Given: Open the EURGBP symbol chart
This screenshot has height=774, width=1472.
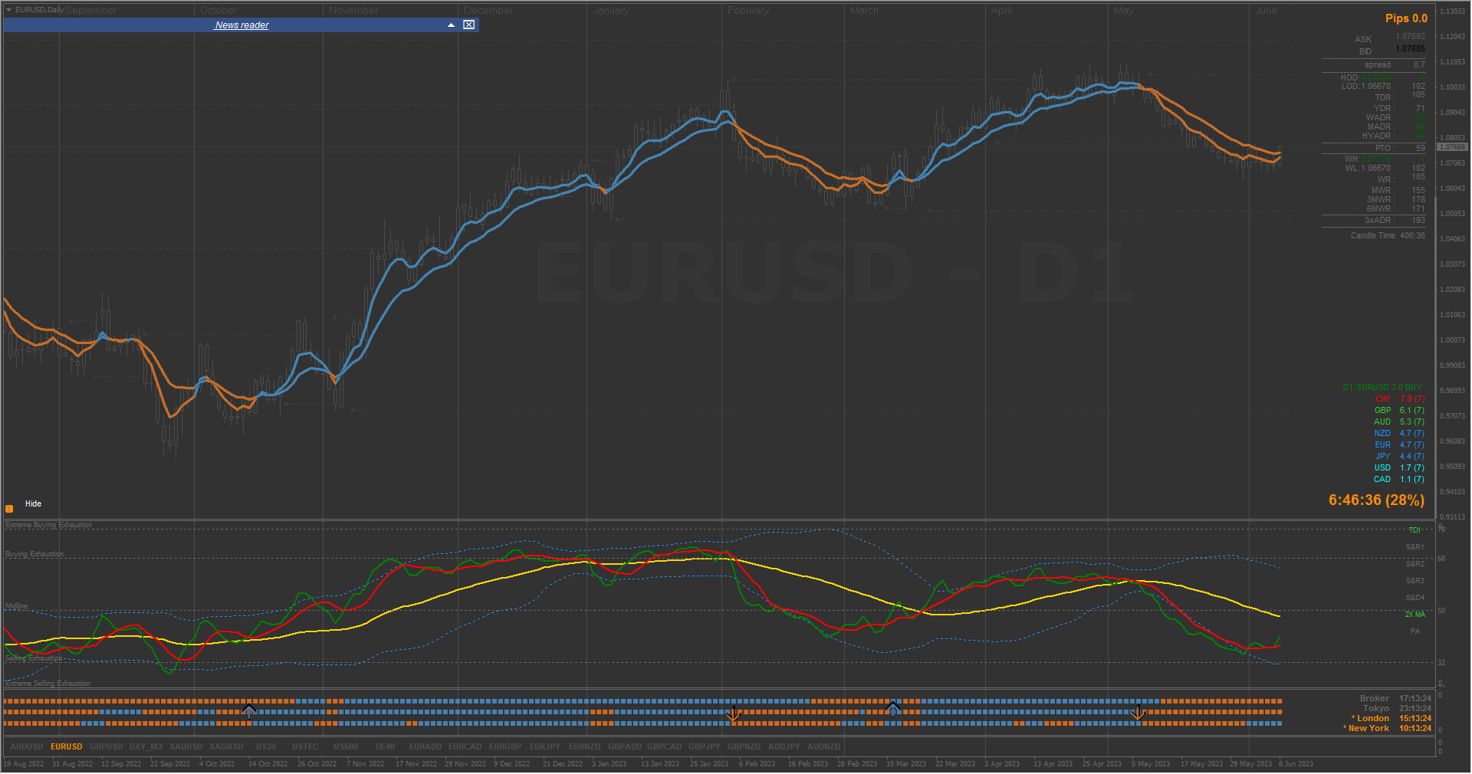Looking at the screenshot, I should (x=505, y=746).
